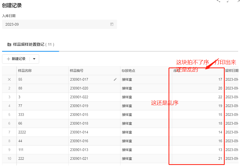This screenshot has height=167, width=240.
Task: Click the 样品编号 column header
Action: pyautogui.click(x=94, y=71)
